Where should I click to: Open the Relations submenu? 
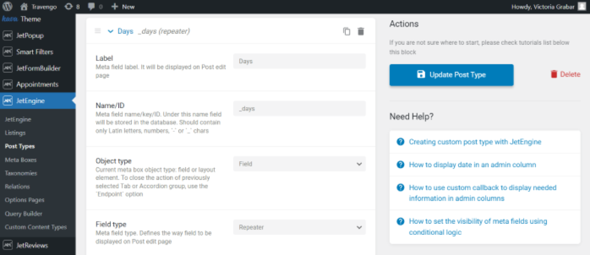17,187
